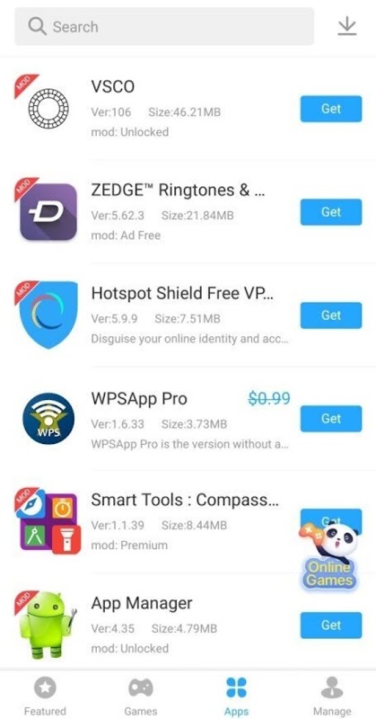
Task: Get the App Manager app
Action: [x=331, y=625]
